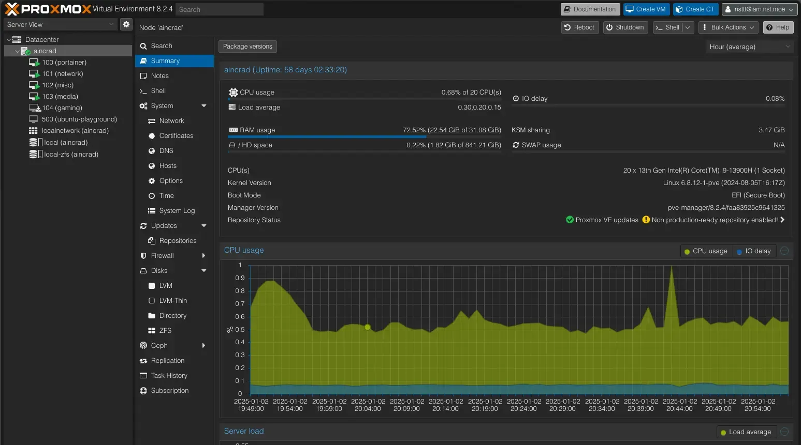Open the Ceph panel
The height and width of the screenshot is (445, 801).
(159, 345)
